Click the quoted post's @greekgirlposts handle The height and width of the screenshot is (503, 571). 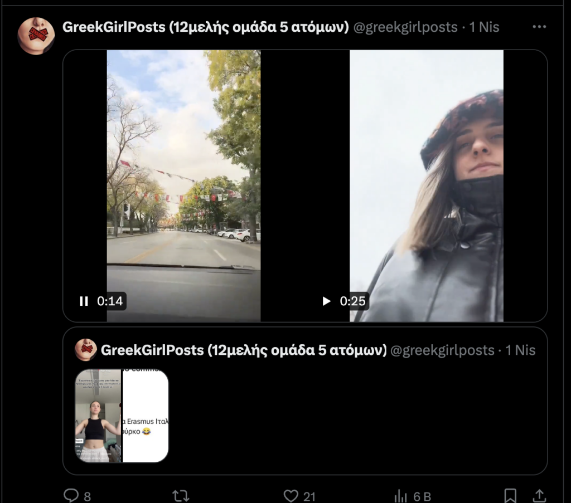click(x=442, y=350)
